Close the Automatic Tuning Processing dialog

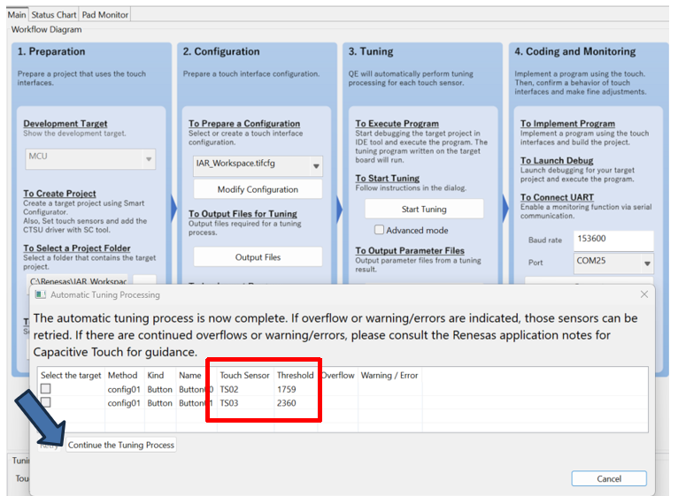click(x=643, y=294)
